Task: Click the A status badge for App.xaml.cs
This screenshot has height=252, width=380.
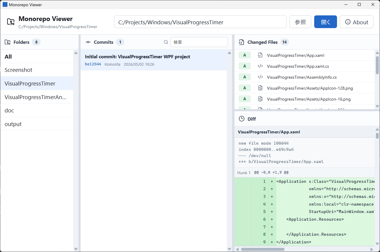Action: click(245, 66)
